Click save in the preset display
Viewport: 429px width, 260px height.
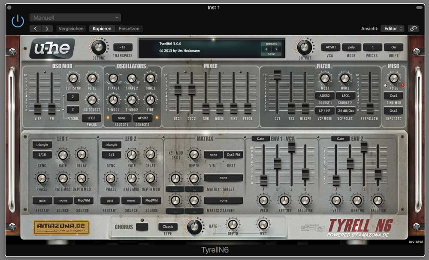(271, 54)
